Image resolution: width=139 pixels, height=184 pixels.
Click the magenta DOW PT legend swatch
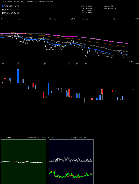[3, 13]
